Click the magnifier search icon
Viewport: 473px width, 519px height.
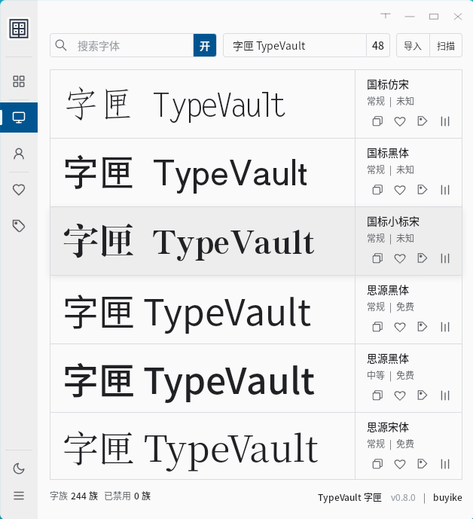[61, 45]
